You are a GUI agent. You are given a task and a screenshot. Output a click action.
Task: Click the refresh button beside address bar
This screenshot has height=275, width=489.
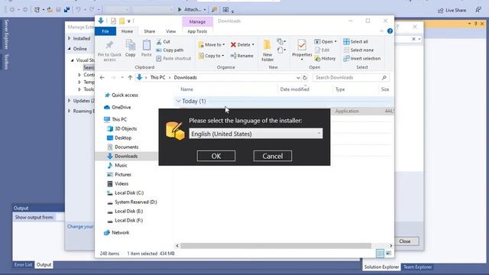point(305,77)
